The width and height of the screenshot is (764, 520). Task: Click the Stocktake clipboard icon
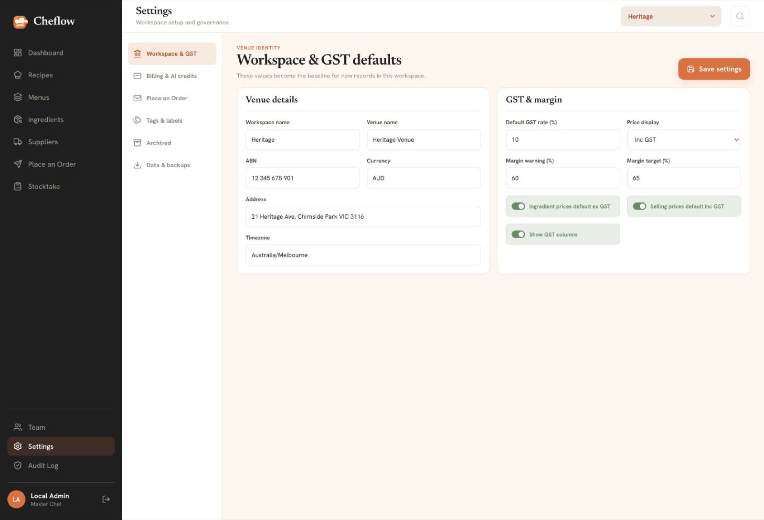coord(18,186)
